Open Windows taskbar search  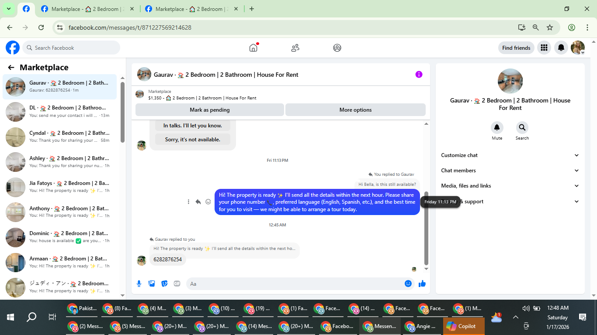click(31, 317)
